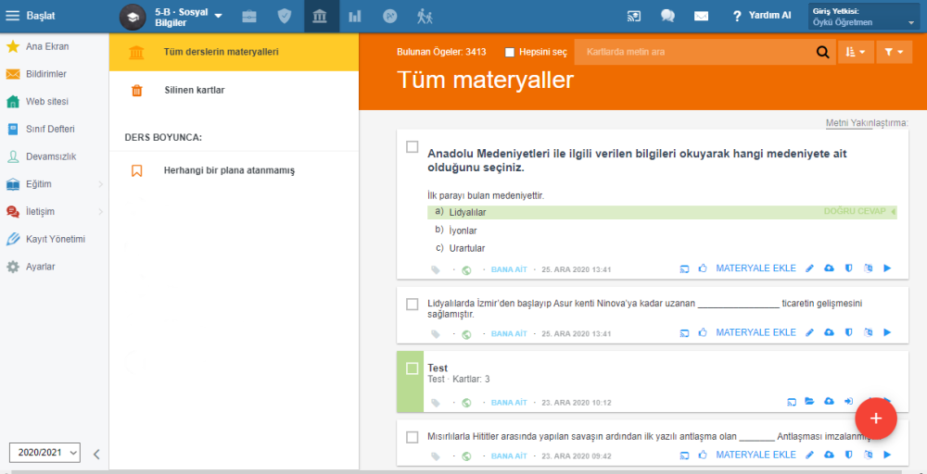Click the magnifier search icon

tap(823, 52)
